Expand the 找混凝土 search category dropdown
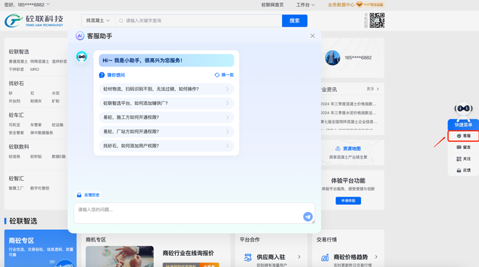479x267 pixels. point(98,21)
